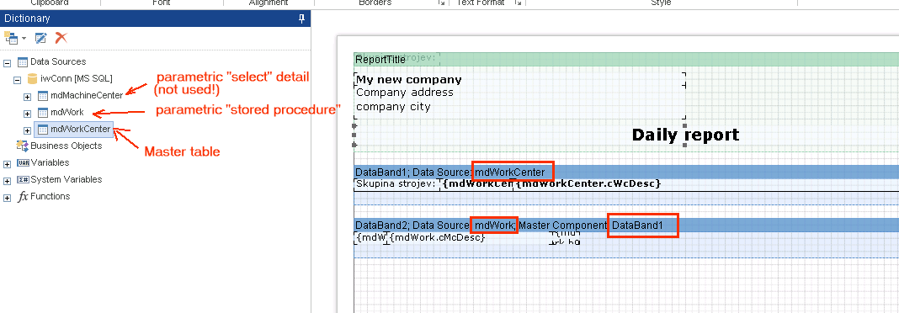The height and width of the screenshot is (313, 899).
Task: Select the {mdWorkCenter.cWcDesc} field
Action: tap(588, 184)
